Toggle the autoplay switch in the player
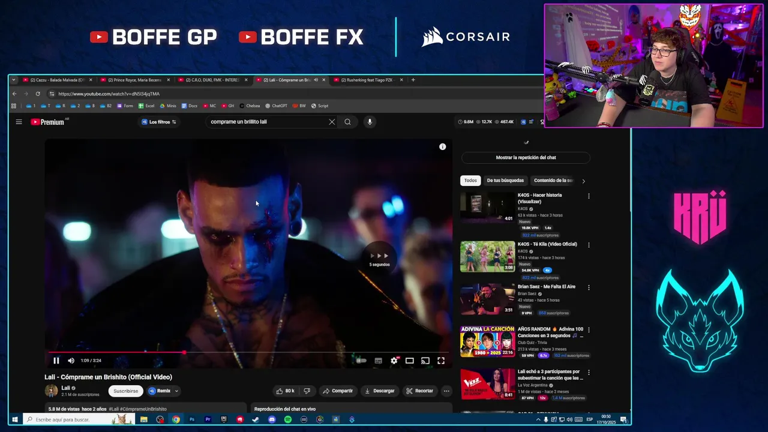The height and width of the screenshot is (432, 768). tap(361, 361)
